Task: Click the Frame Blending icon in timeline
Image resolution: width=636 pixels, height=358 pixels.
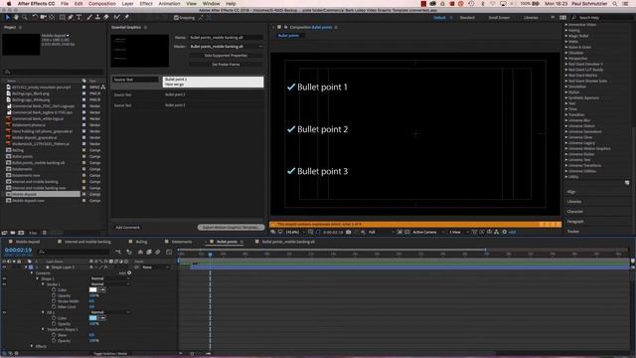Action: click(149, 252)
